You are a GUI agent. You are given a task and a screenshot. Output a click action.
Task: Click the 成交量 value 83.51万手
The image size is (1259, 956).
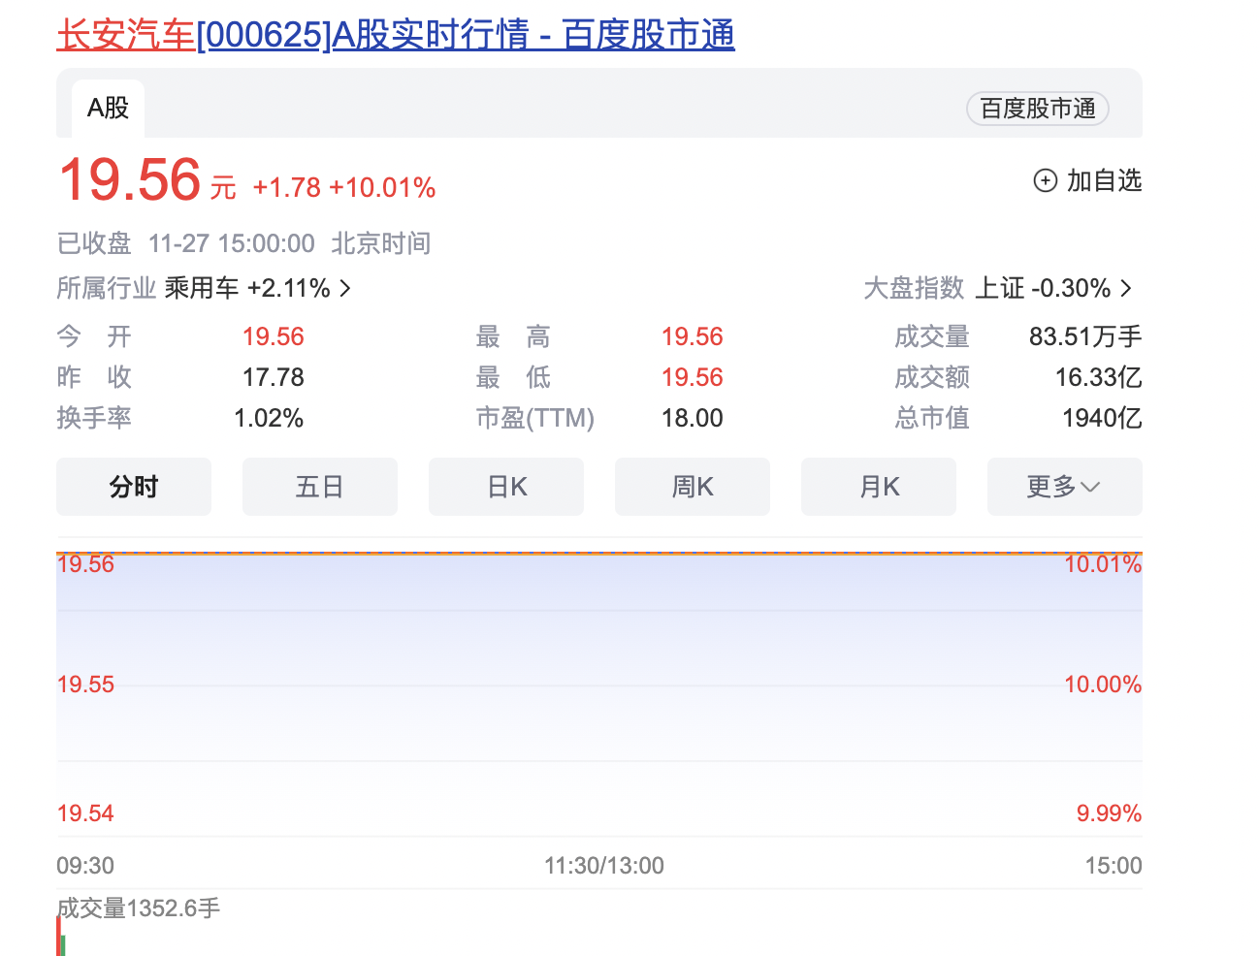point(1085,336)
